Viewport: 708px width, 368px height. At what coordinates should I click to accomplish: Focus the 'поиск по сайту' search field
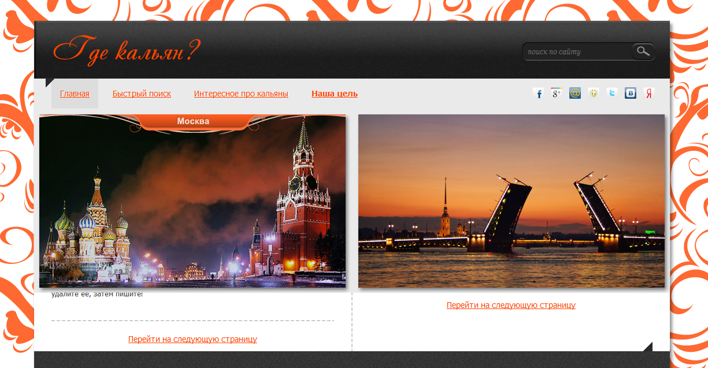(x=577, y=51)
